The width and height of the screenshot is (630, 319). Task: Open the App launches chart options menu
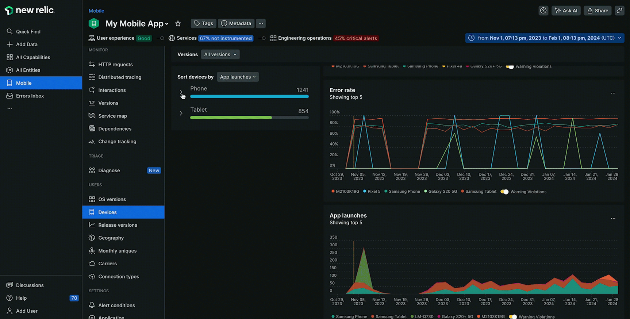coord(613,218)
